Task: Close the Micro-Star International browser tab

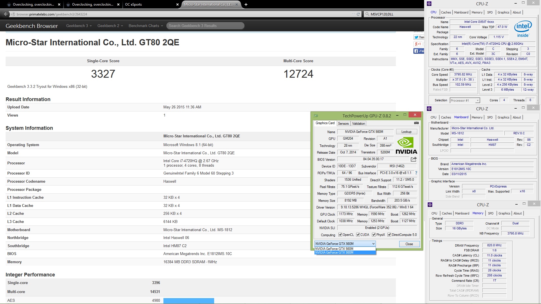Action: point(237,5)
